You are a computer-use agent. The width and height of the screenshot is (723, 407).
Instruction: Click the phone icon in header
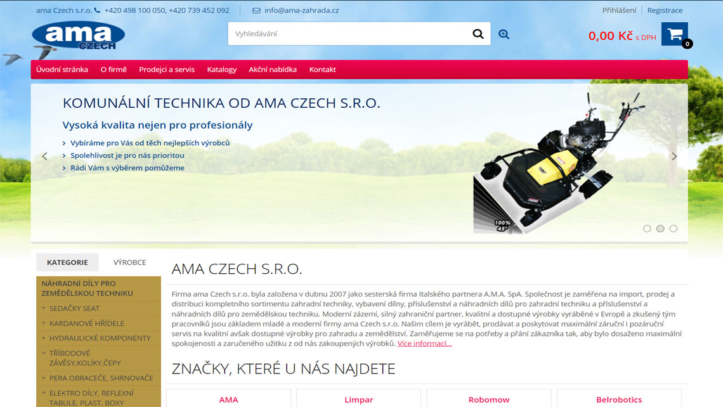(x=97, y=10)
